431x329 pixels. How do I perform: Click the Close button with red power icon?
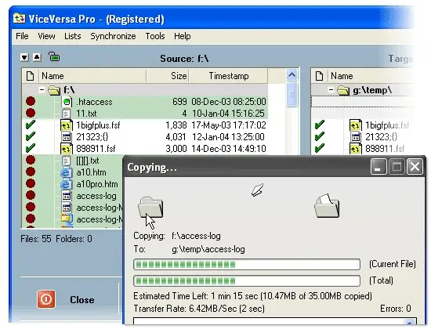pyautogui.click(x=66, y=299)
